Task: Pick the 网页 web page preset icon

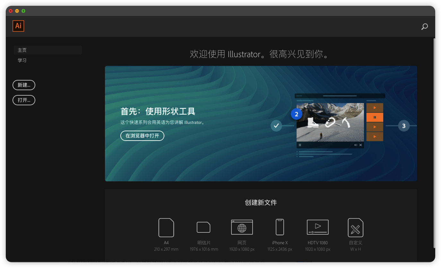Action: (242, 227)
